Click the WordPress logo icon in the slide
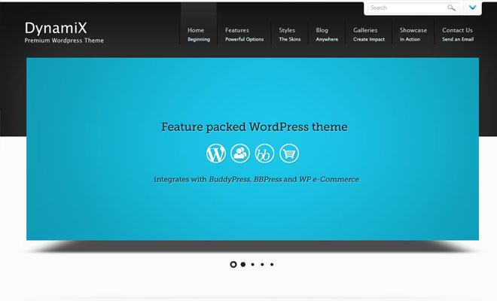This screenshot has height=301, width=497. point(216,154)
